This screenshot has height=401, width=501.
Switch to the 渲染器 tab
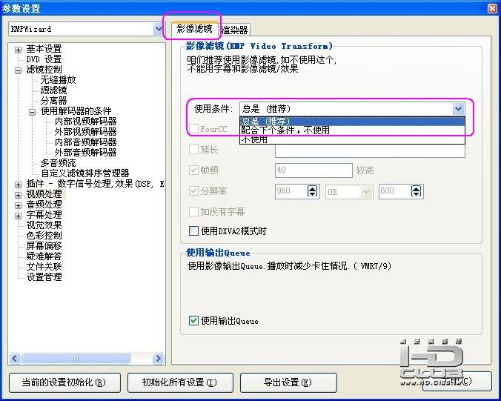point(234,30)
